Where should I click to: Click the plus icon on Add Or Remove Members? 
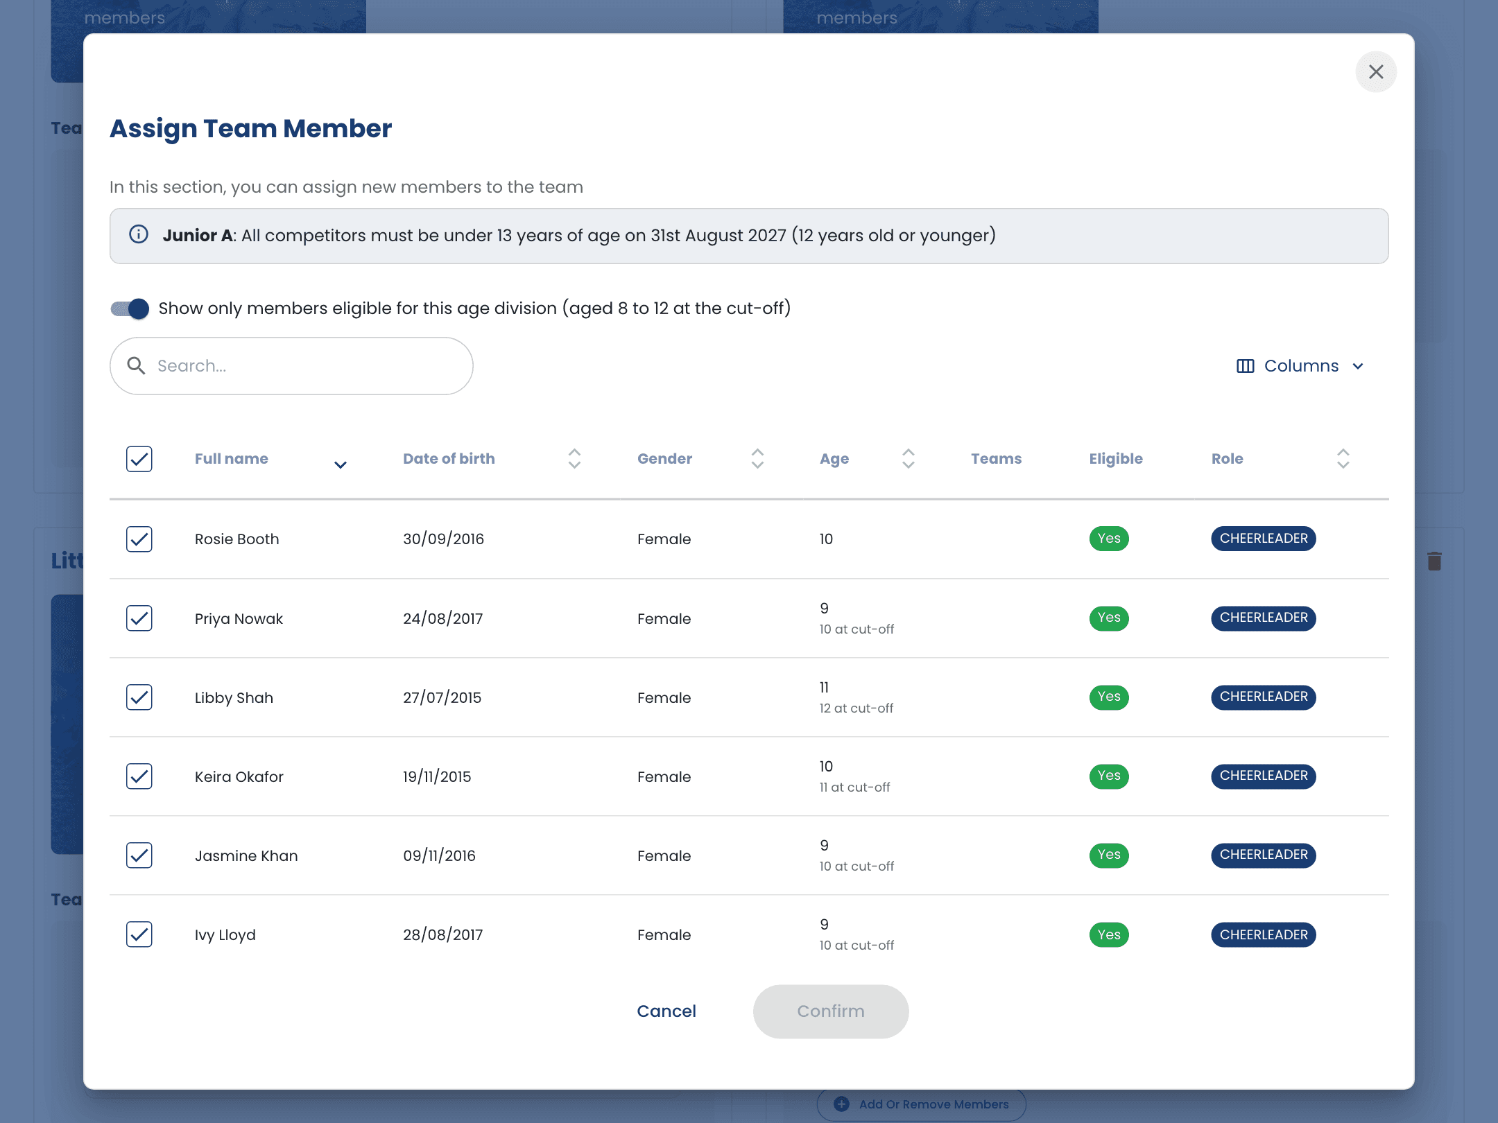point(841,1104)
